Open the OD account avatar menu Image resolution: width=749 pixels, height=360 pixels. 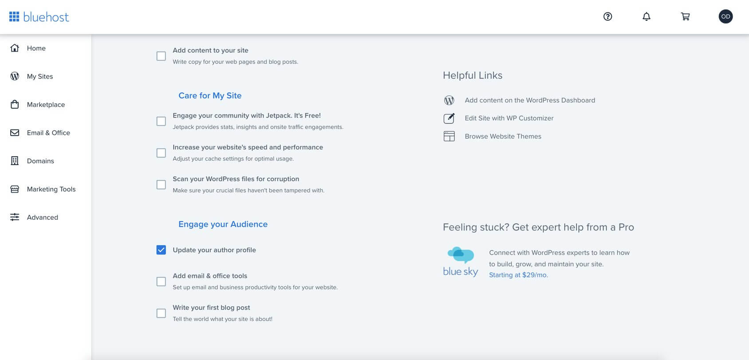point(725,16)
